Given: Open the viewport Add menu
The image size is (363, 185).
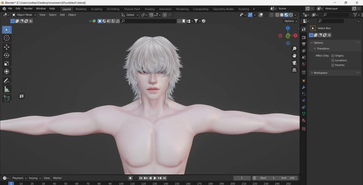Looking at the screenshot, I should tap(62, 15).
